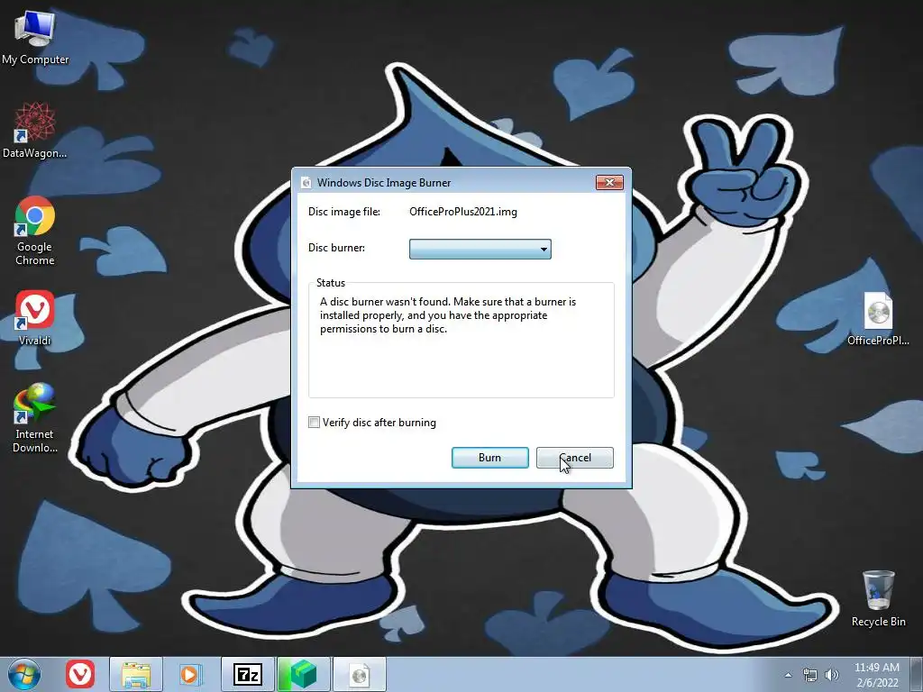
Task: Expand the Disc burner dropdown
Action: pyautogui.click(x=480, y=249)
